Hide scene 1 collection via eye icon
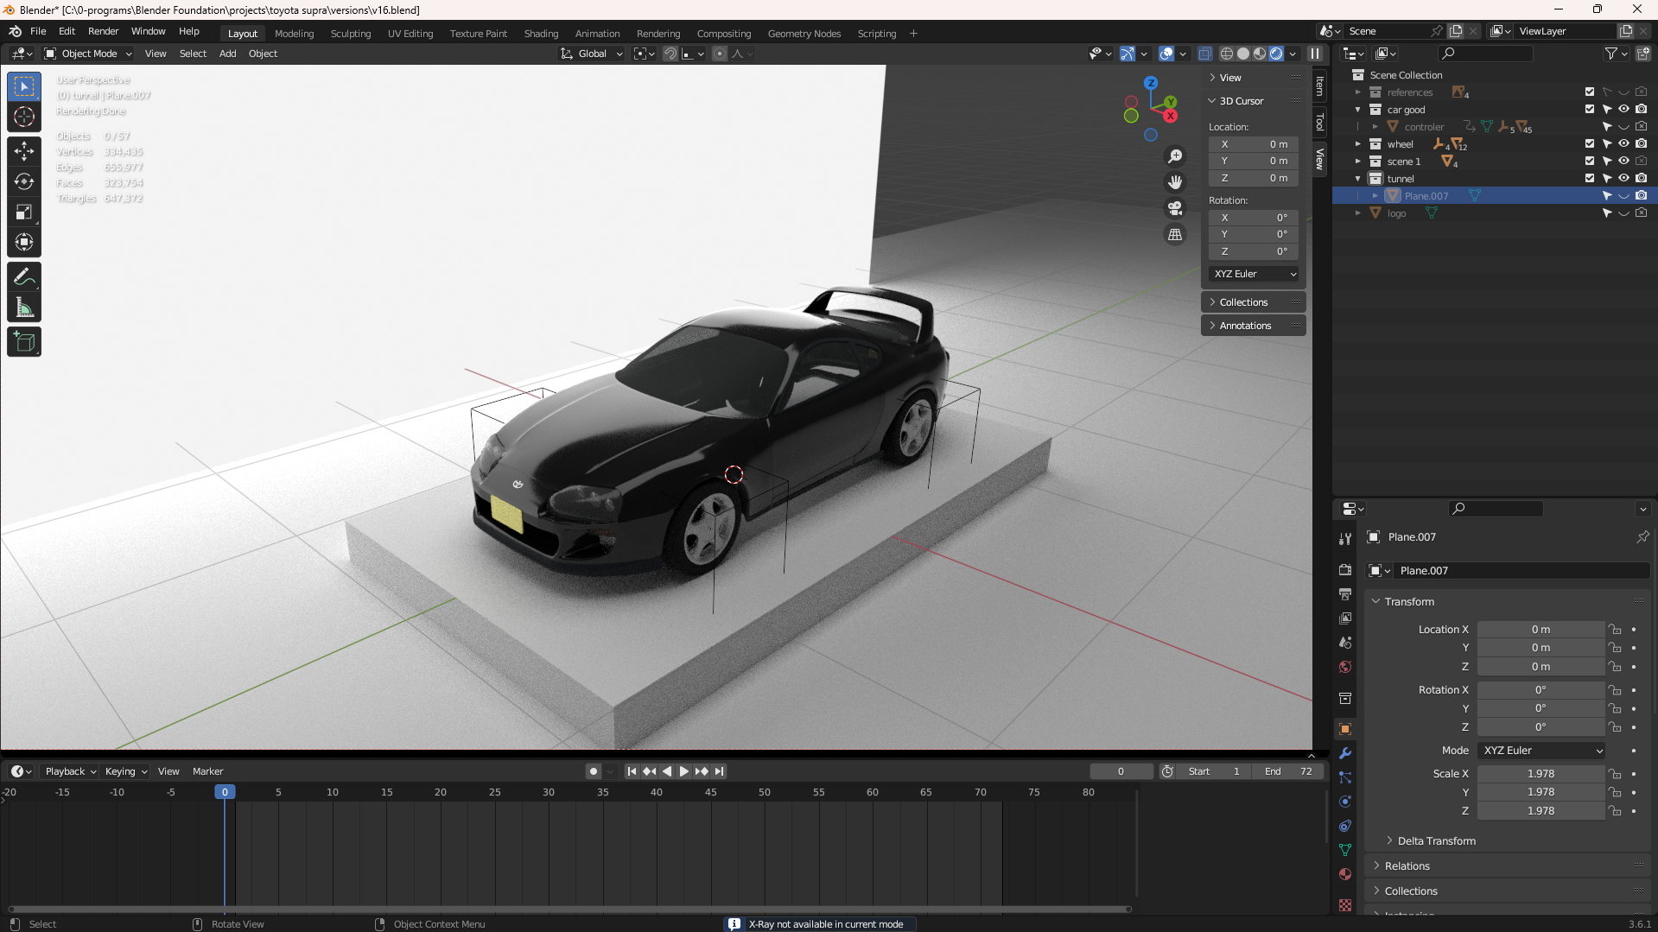 [1624, 162]
